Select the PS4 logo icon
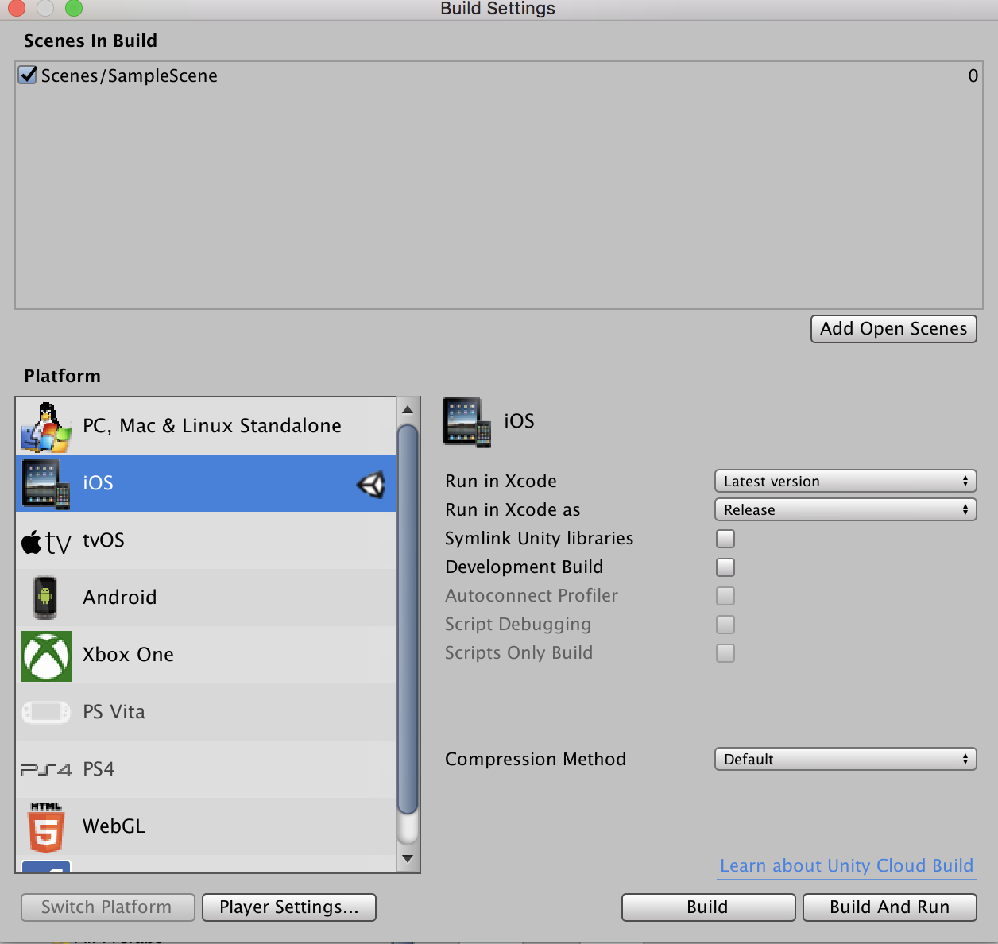This screenshot has height=944, width=998. 46,769
